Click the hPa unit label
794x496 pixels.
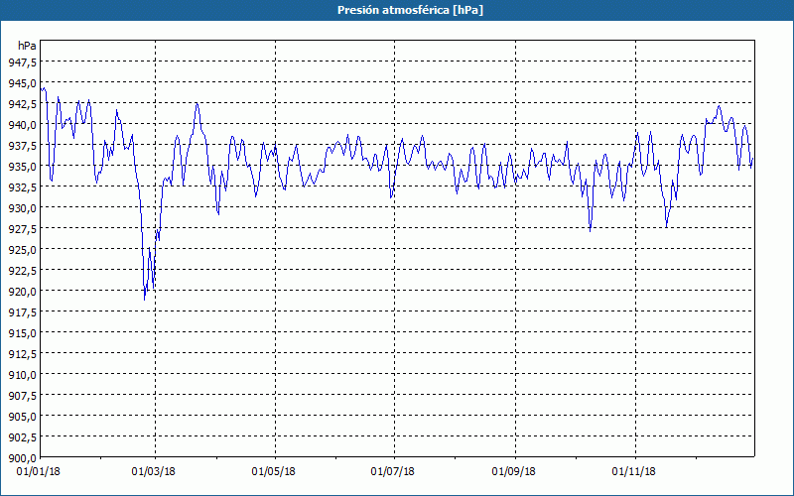pos(27,46)
